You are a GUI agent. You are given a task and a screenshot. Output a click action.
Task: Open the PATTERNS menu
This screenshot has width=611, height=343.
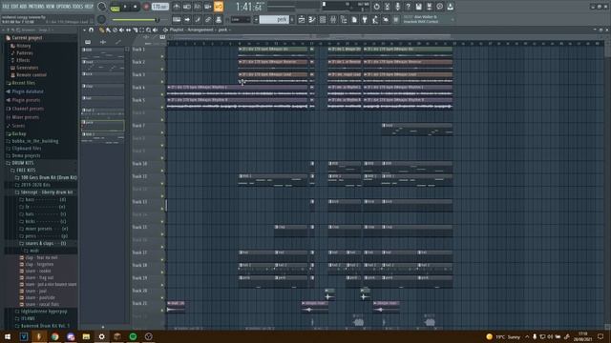(36, 7)
